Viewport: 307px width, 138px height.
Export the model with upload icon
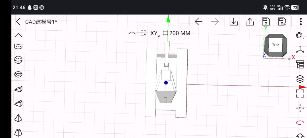coord(250,22)
